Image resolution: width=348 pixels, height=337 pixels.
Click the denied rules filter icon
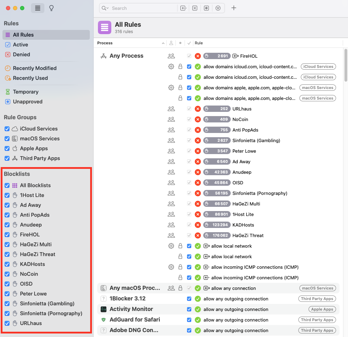point(195,8)
